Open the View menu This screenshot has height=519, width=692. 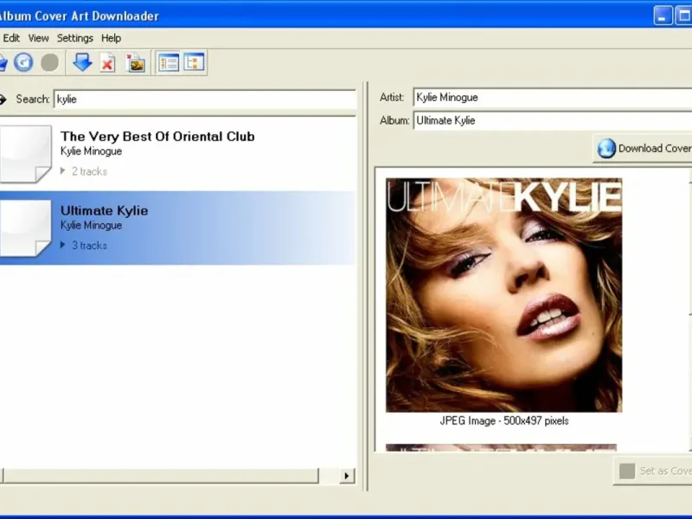tap(38, 38)
